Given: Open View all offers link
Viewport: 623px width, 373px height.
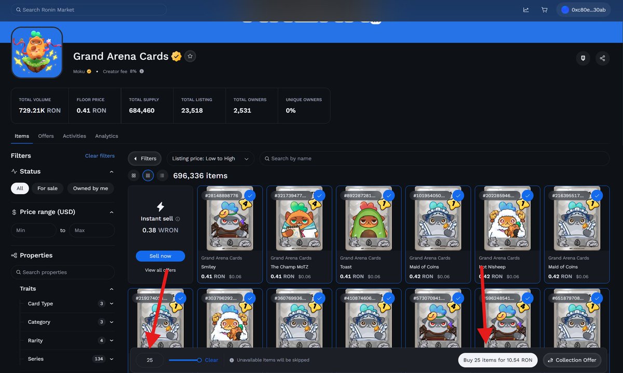Looking at the screenshot, I should (x=160, y=270).
